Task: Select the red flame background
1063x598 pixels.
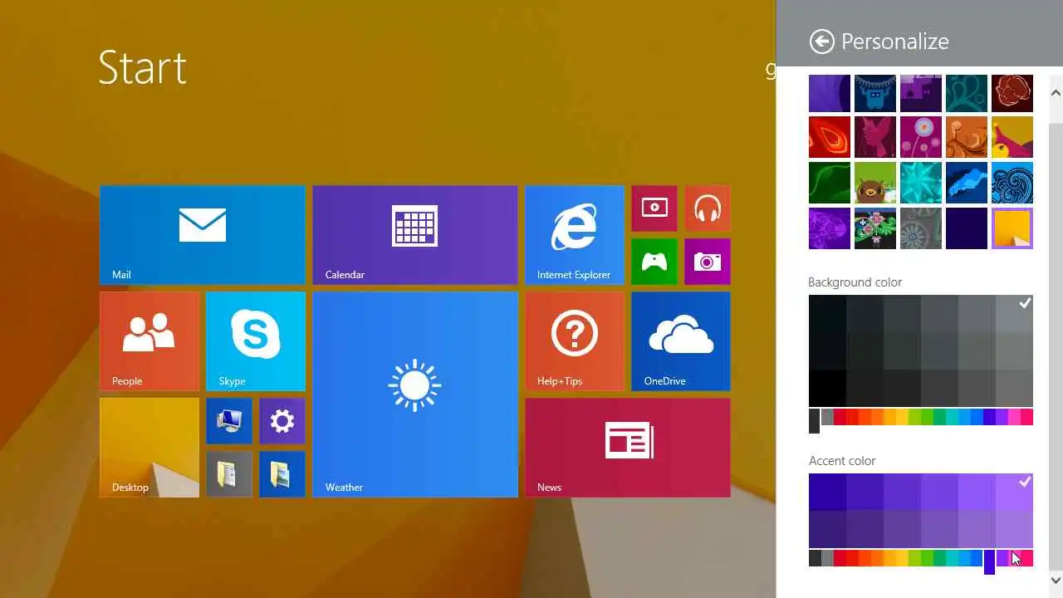Action: coord(830,137)
